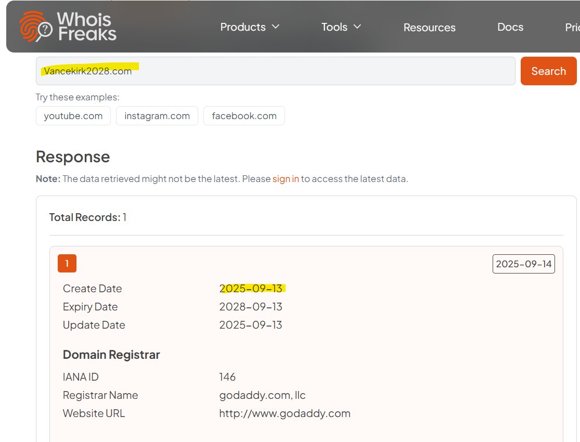The image size is (580, 442).
Task: Select the Update Date value 2025-09-13
Action: tap(251, 325)
